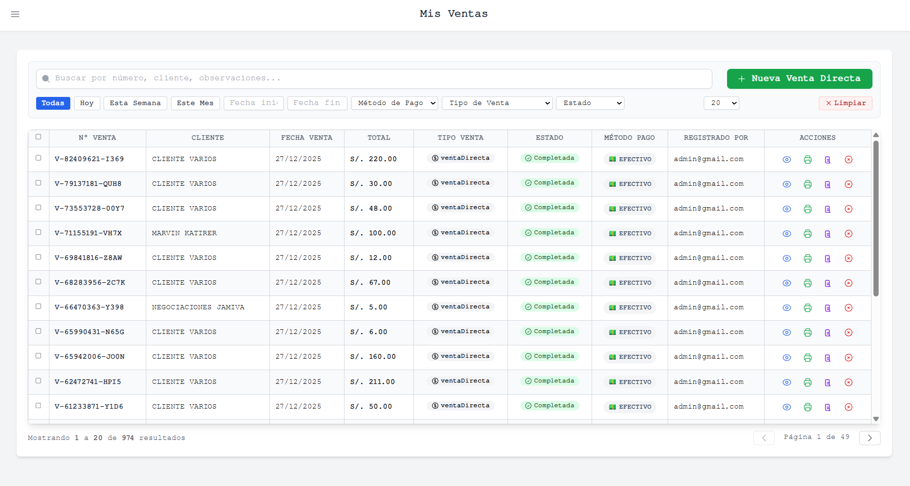
Task: Set the Fecha inicio date field
Action: [x=254, y=103]
